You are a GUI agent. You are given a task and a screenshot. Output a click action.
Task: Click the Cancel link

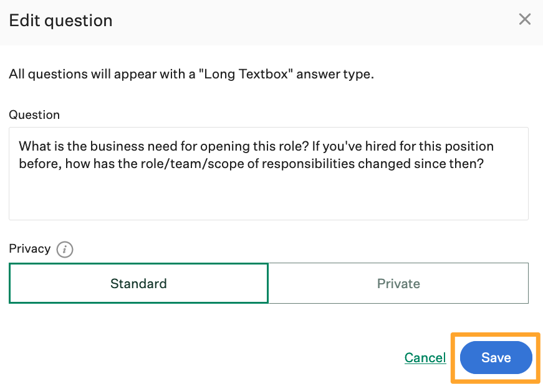pos(425,358)
